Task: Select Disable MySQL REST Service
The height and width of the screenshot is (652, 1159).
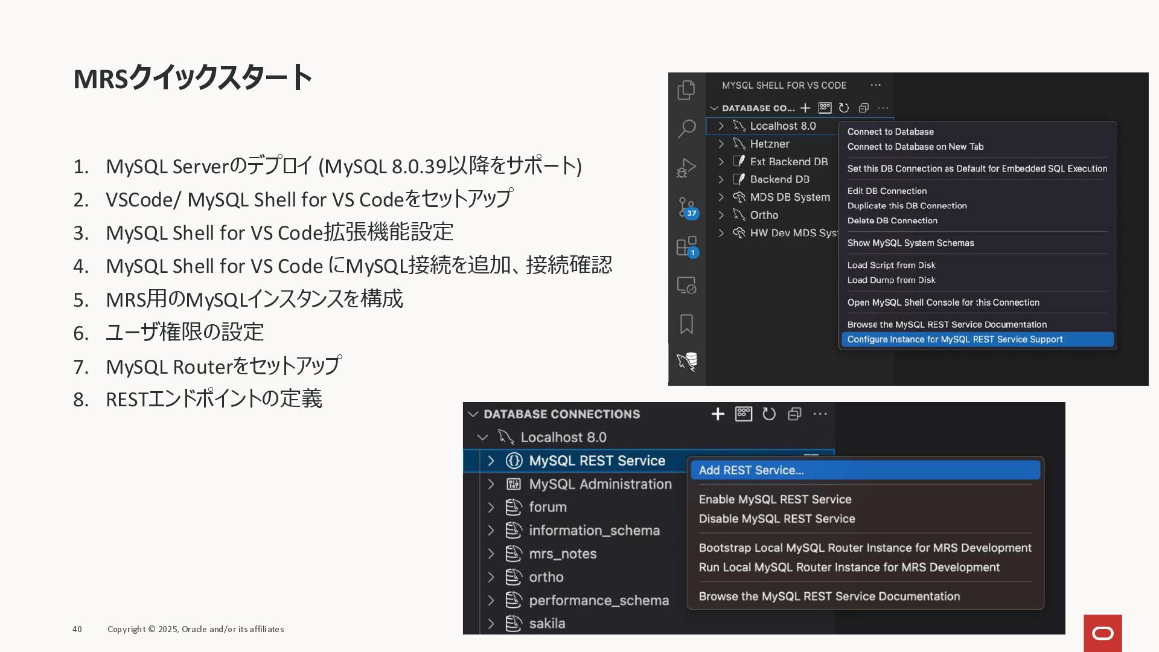Action: pos(777,519)
